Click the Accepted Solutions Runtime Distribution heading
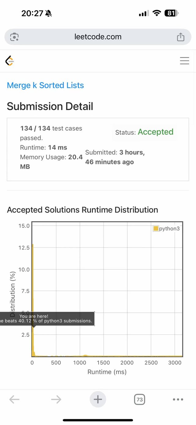 click(82, 210)
